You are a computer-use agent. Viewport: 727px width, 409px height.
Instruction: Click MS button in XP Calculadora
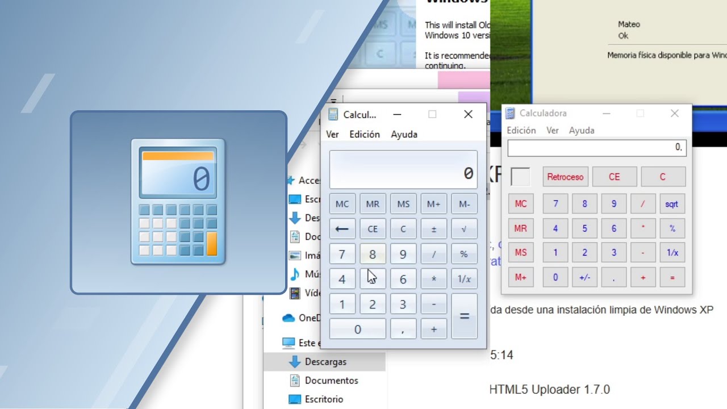(521, 253)
